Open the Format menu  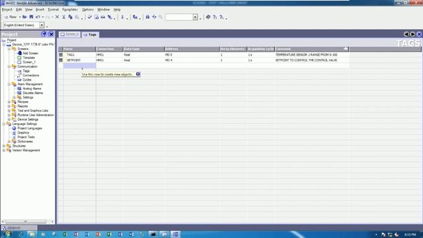pos(53,9)
